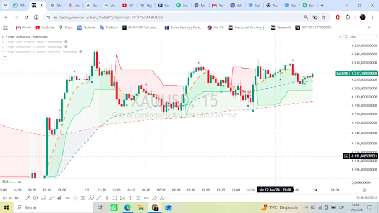This screenshot has width=379, height=213.
Task: Switch to the YouTube browser tab
Action: (x=128, y=5)
